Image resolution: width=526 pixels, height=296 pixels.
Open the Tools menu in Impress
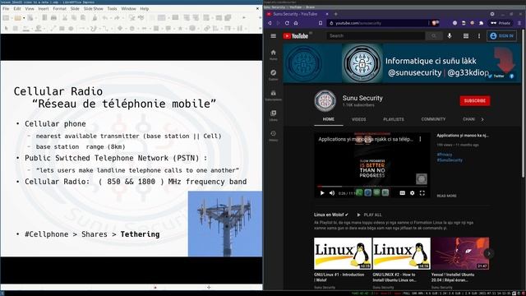[112, 8]
